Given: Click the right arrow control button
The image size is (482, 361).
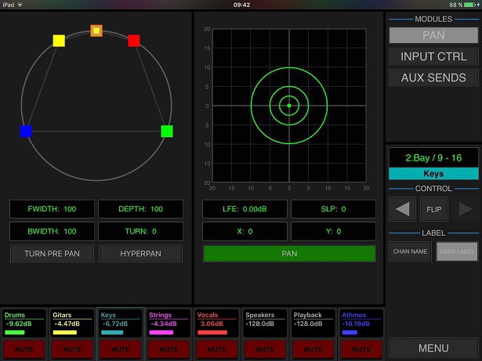Looking at the screenshot, I should [464, 210].
